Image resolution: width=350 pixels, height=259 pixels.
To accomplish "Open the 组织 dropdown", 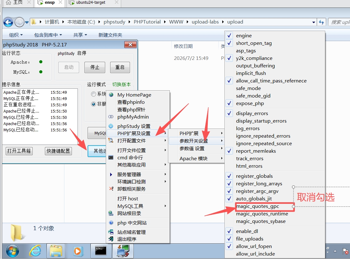I will tap(16, 35).
